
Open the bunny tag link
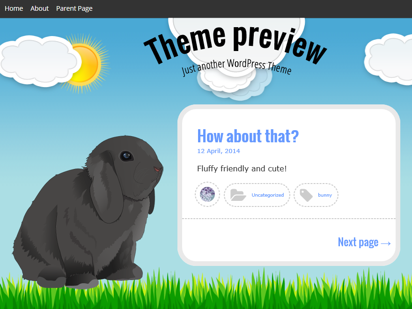[325, 195]
